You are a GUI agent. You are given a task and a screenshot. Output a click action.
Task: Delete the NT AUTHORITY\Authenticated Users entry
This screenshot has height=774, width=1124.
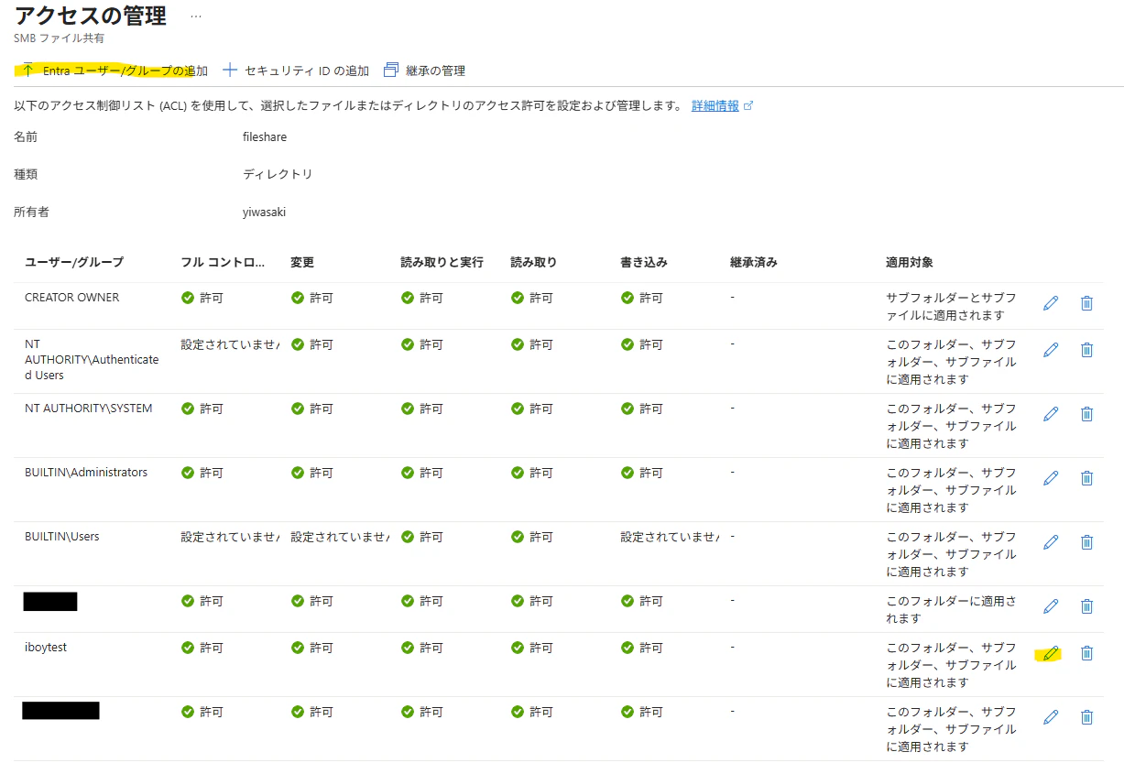click(1086, 350)
